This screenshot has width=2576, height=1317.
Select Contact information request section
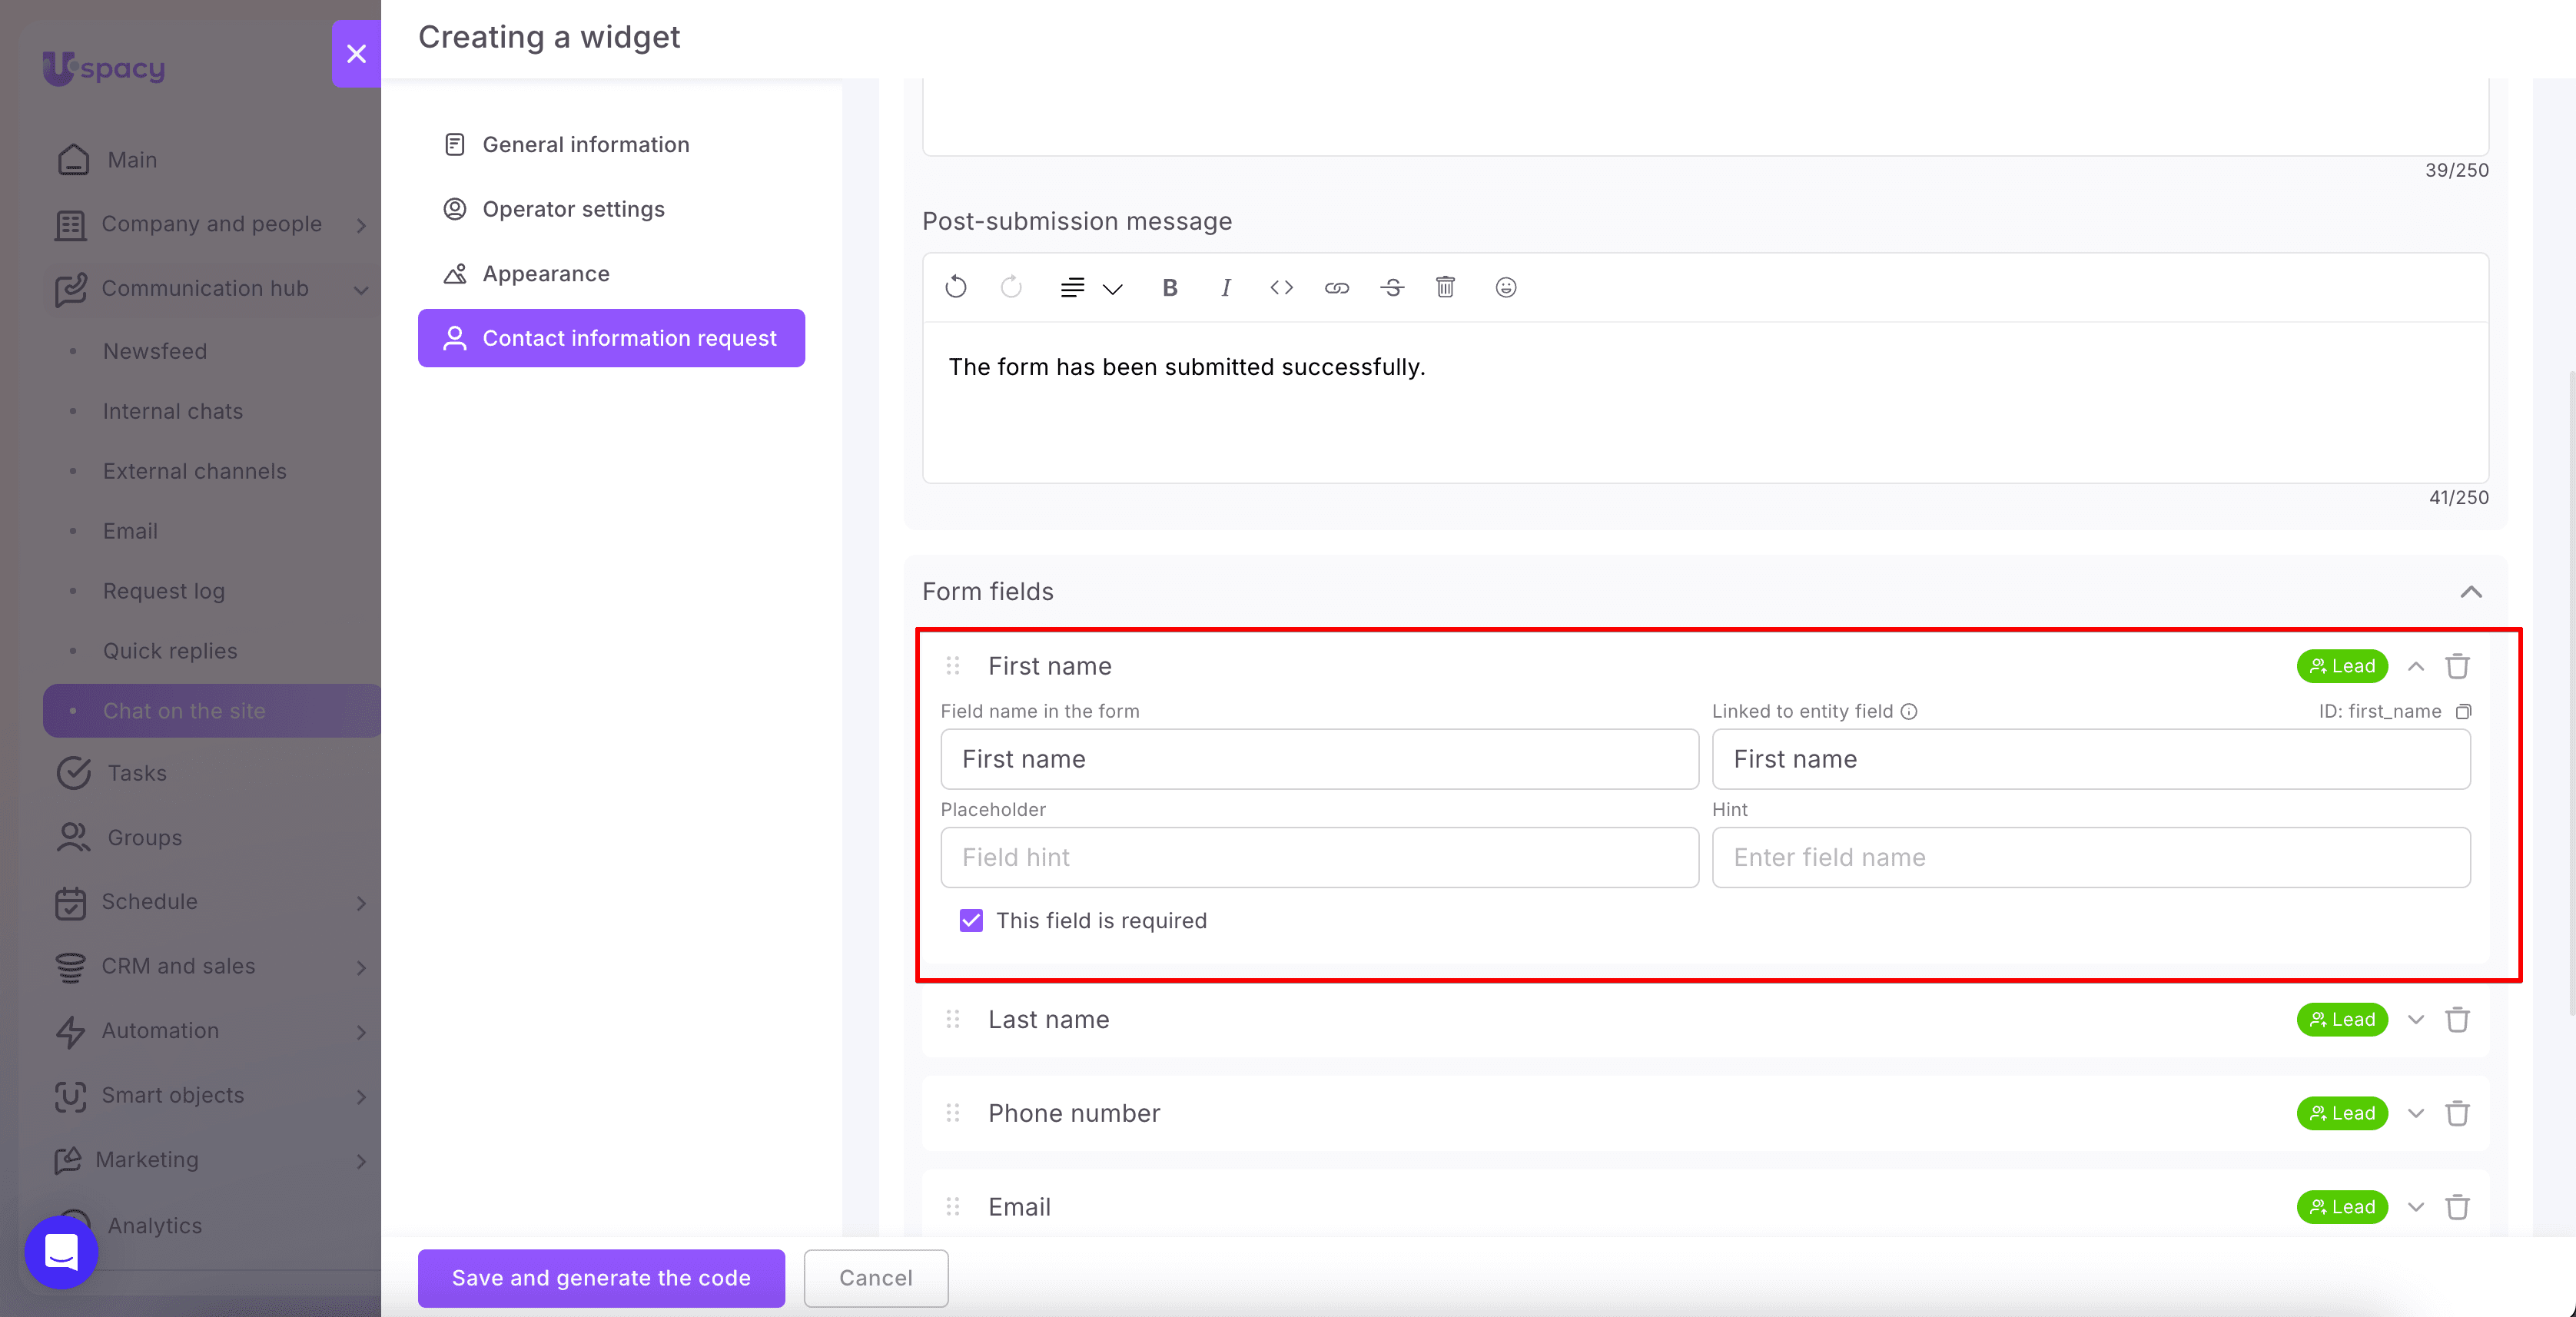611,338
